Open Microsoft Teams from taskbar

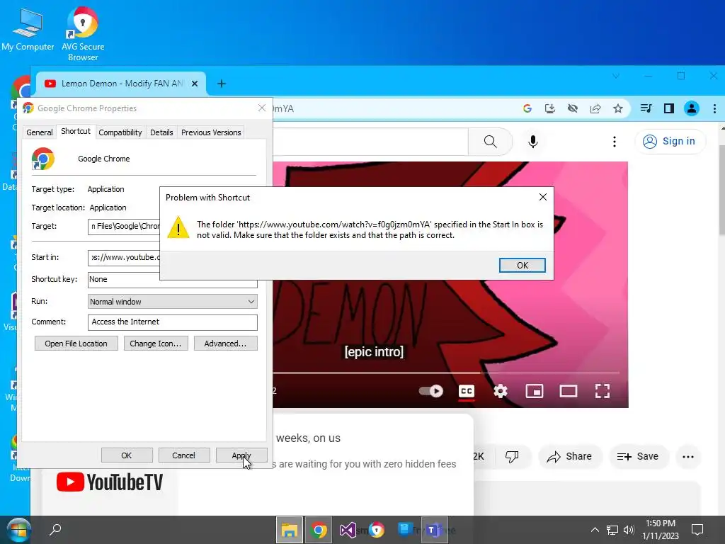[x=434, y=530]
